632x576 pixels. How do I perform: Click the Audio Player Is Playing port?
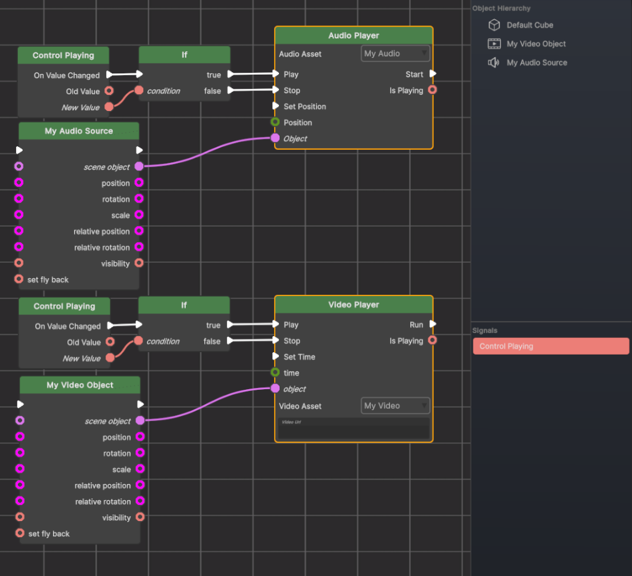point(433,90)
